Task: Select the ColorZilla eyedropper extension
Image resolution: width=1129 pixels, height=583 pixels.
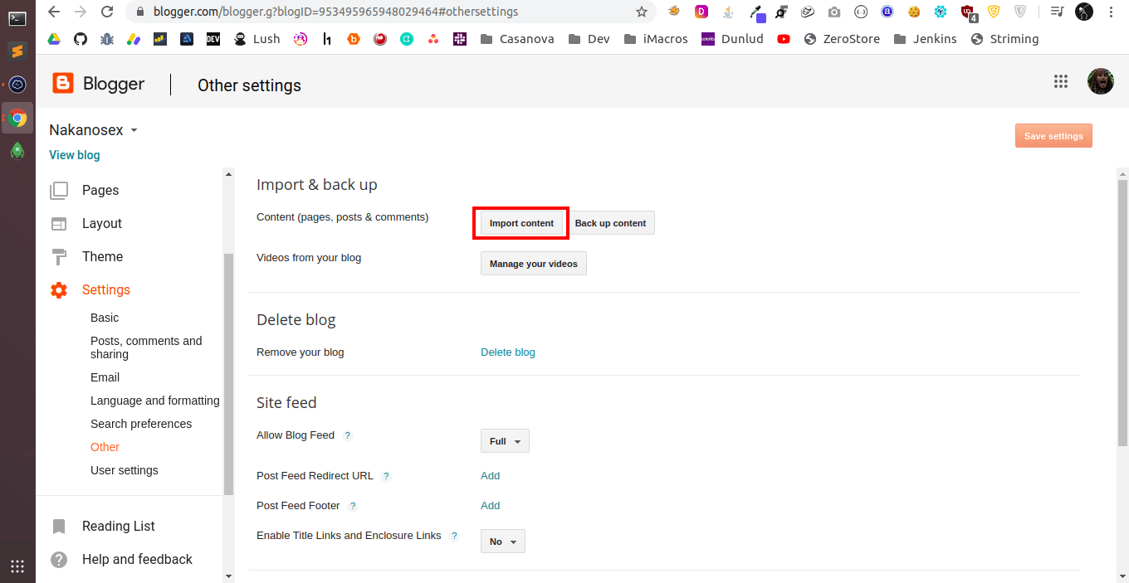Action: click(756, 13)
